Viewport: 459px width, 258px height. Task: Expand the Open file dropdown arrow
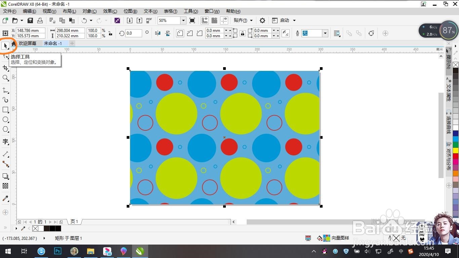click(22, 20)
